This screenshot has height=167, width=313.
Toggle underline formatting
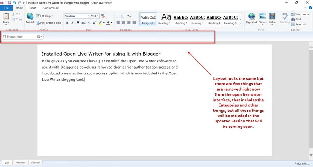(78, 23)
